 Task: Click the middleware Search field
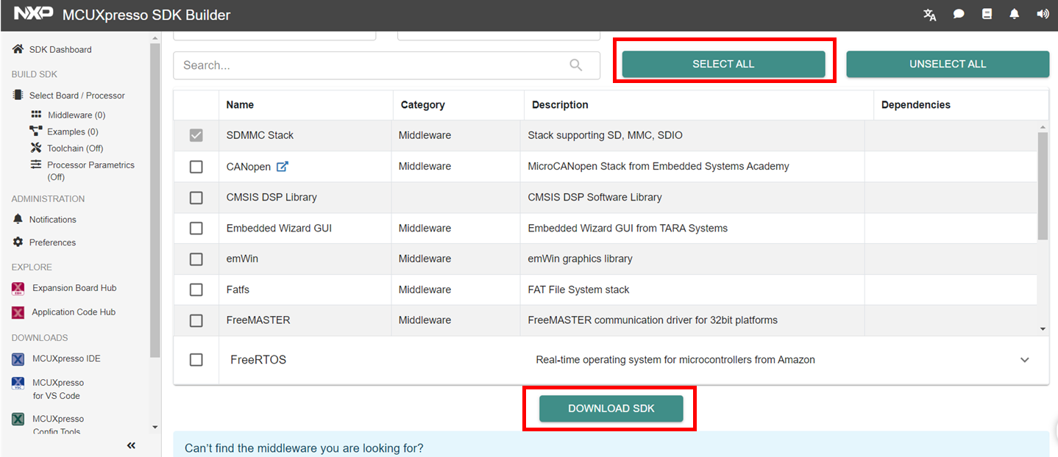(x=387, y=65)
